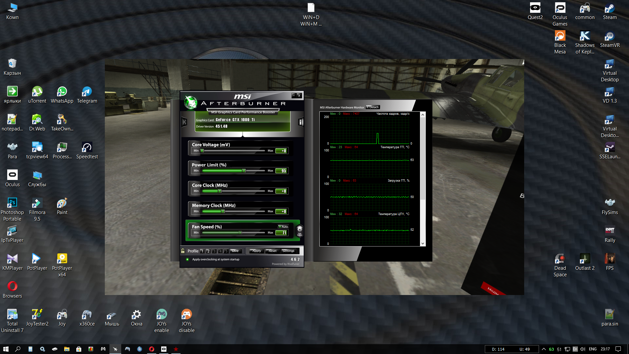This screenshot has width=629, height=354.
Task: Open Steam desktop shortcut
Action: [x=610, y=11]
